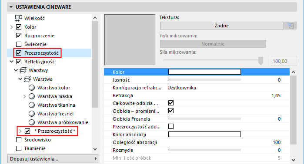Select the Wielkość tree item
304x164 pixels.
point(34,18)
